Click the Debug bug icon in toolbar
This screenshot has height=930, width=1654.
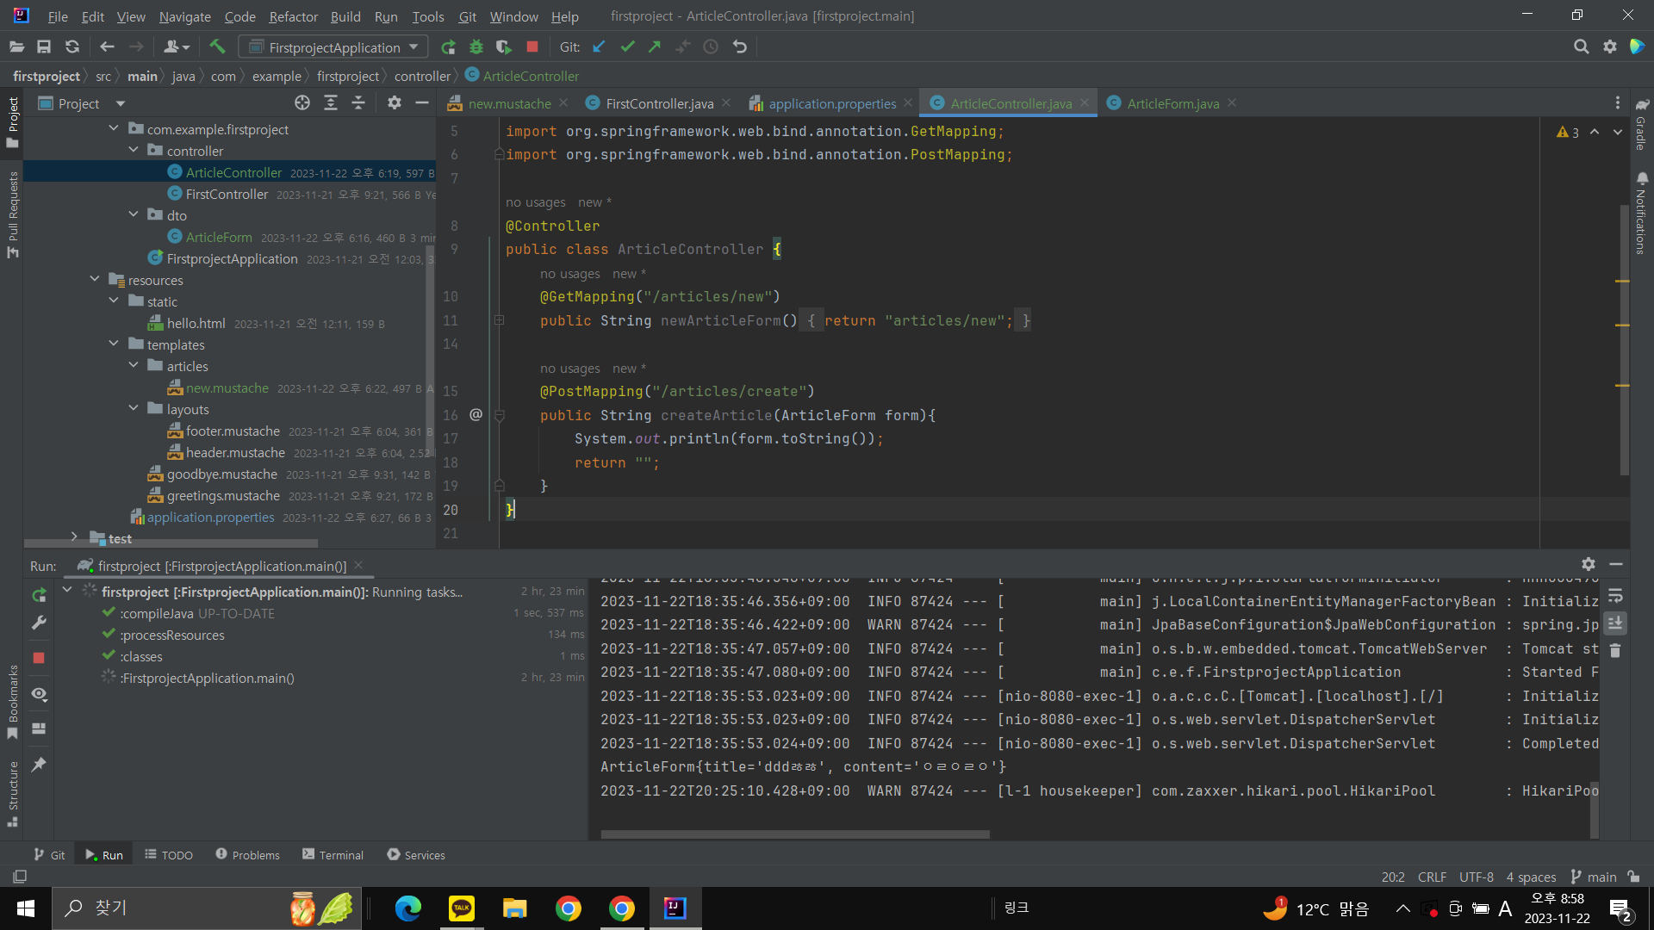[x=476, y=47]
